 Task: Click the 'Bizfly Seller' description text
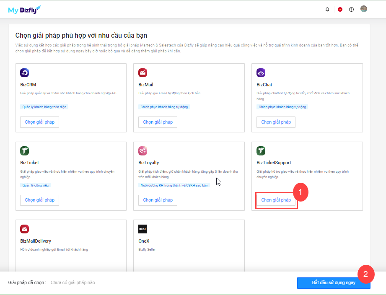147,249
